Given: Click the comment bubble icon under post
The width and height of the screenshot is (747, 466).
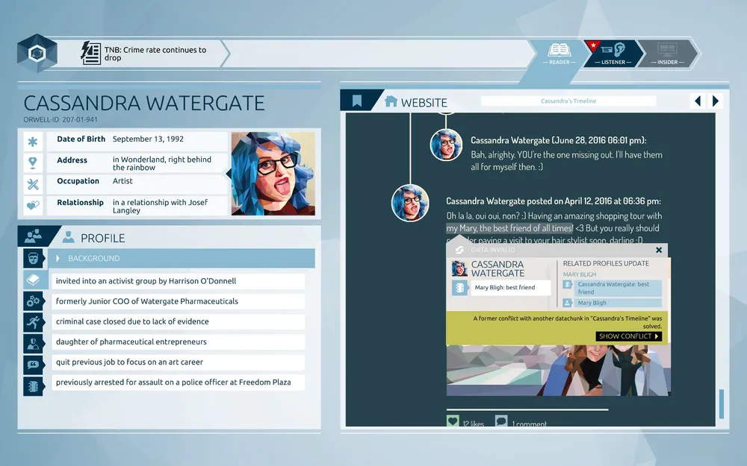Looking at the screenshot, I should click(x=501, y=421).
